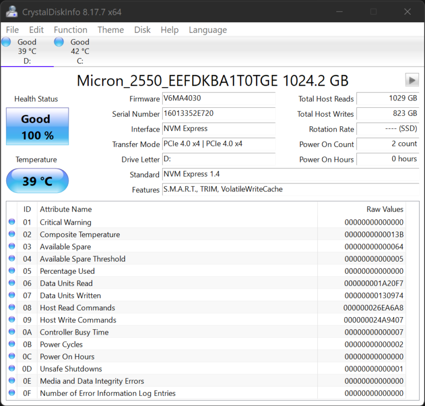The height and width of the screenshot is (406, 425).
Task: Click the Good 100% health status button
Action: coord(37,126)
